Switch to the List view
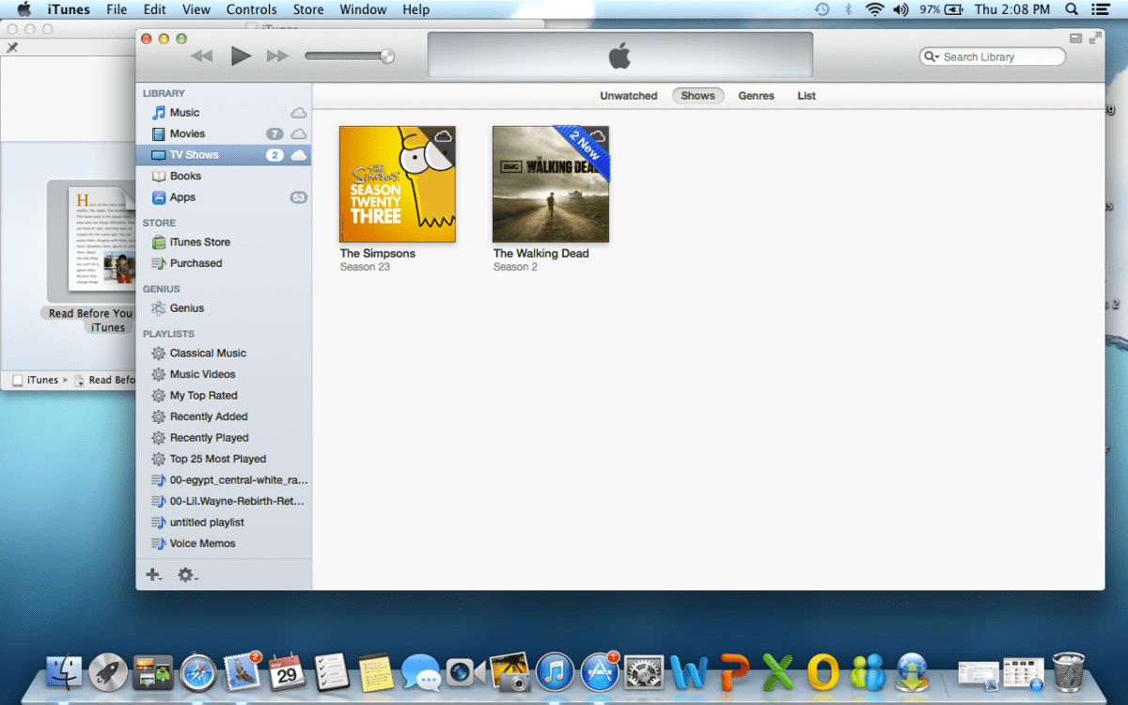Screen dimensions: 1128x705 tap(807, 96)
